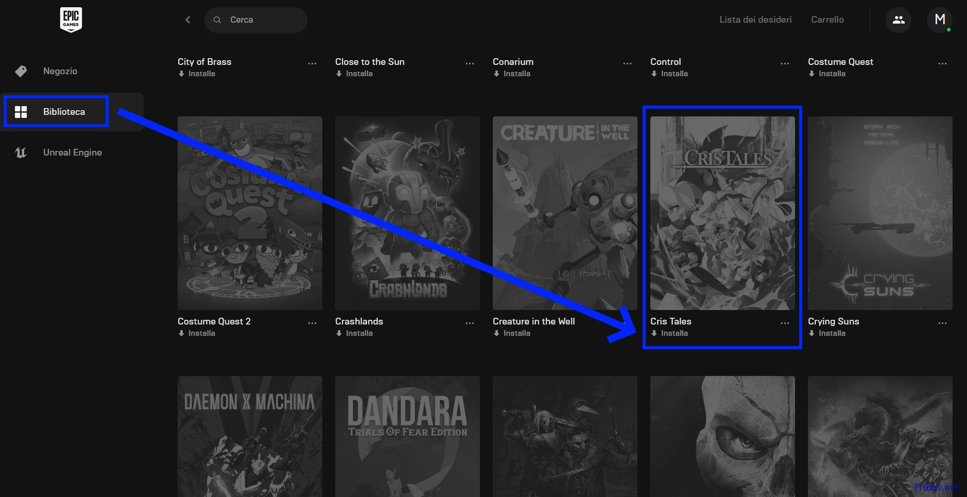Screen dimensions: 967x497
Task: Open the friends list icon
Action: (899, 20)
